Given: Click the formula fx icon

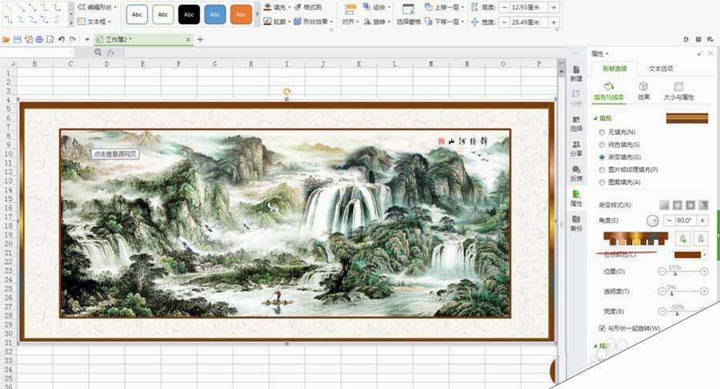Looking at the screenshot, I should [x=110, y=52].
